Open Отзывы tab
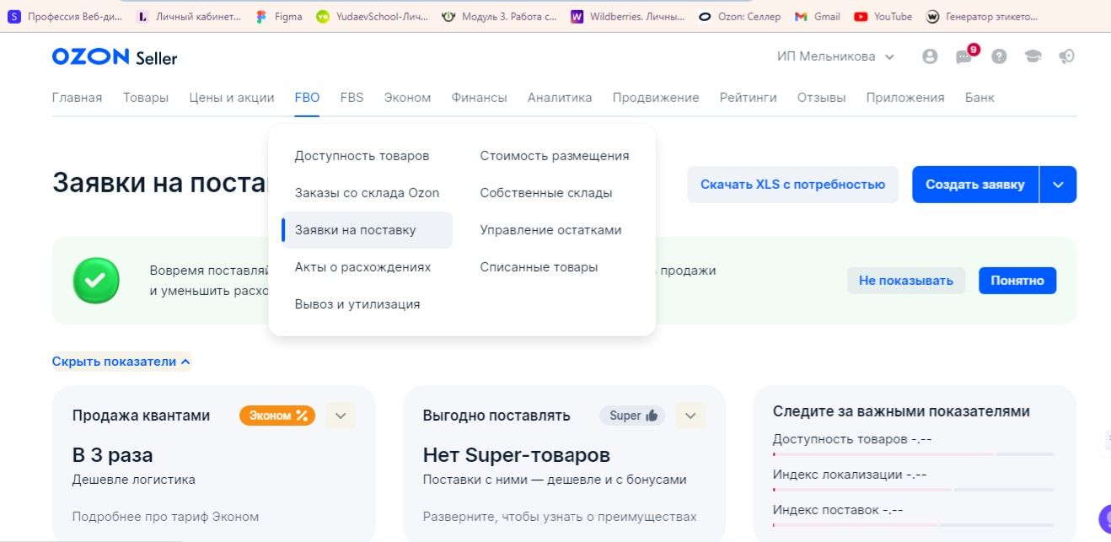Viewport: 1111px width, 542px height. [x=822, y=98]
